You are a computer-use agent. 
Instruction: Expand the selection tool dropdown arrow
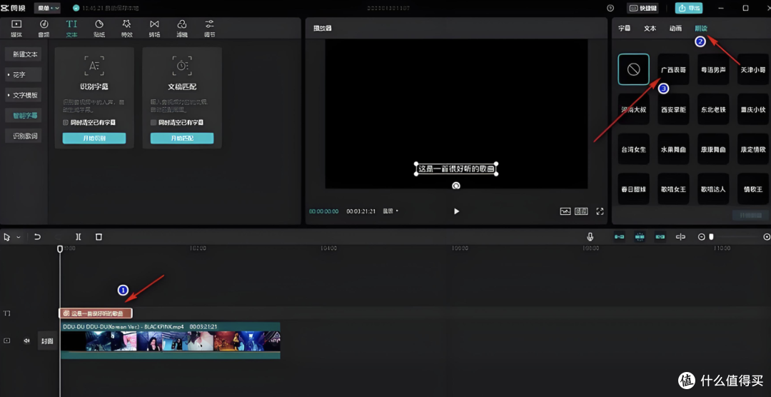(x=19, y=237)
